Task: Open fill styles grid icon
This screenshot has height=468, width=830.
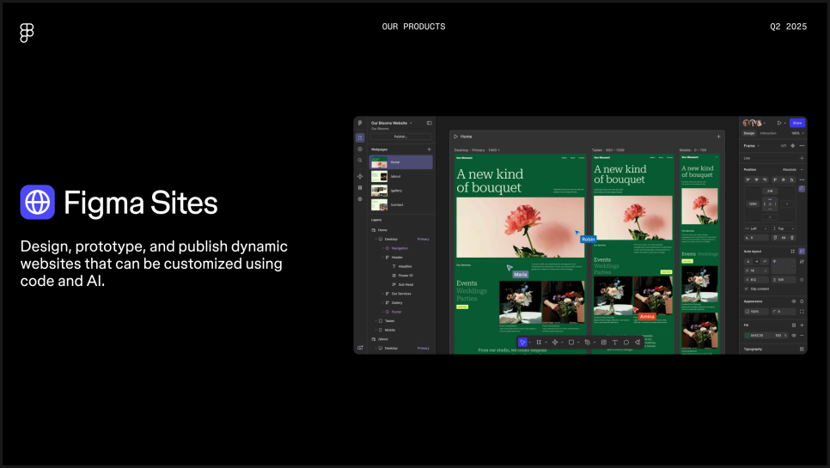Action: click(793, 325)
